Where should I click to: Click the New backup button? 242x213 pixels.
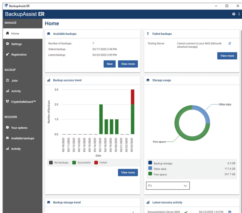(110, 64)
